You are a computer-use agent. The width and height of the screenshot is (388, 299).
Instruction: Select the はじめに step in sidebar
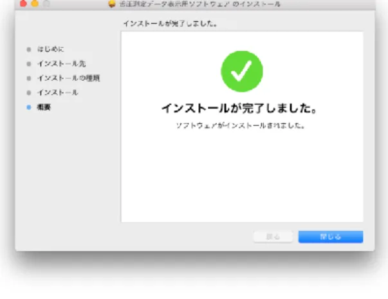pyautogui.click(x=50, y=49)
